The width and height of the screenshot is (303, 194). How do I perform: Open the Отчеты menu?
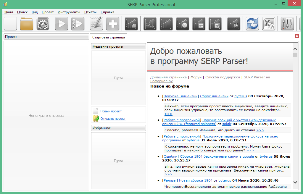[90, 12]
